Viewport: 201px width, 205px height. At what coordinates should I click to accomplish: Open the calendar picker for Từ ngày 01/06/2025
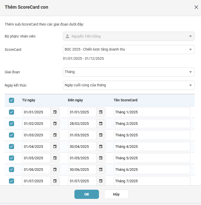[55, 169]
